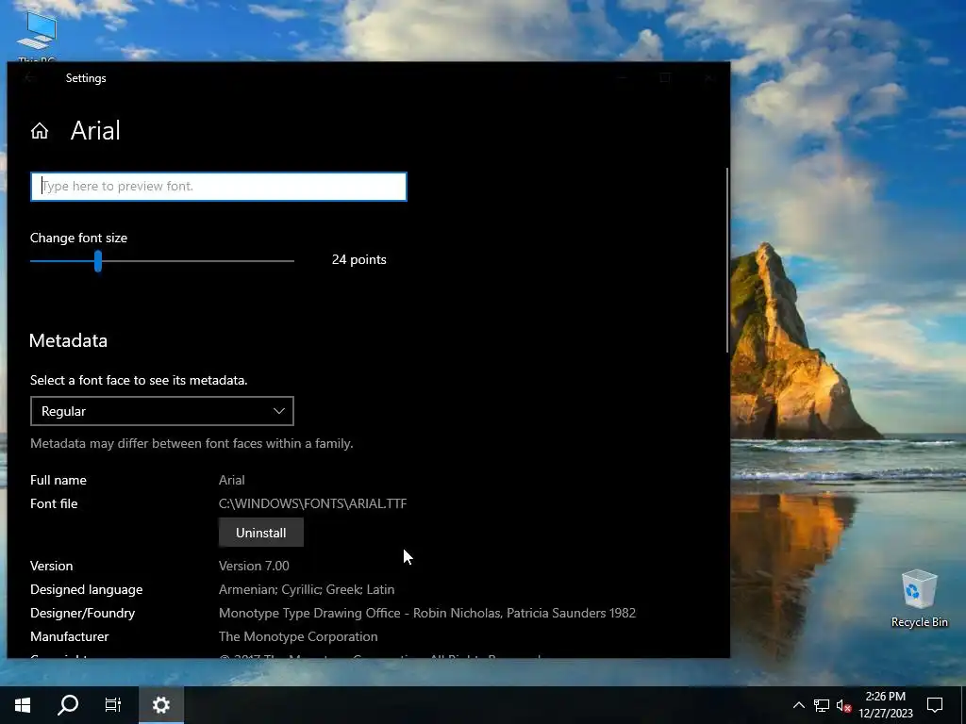The height and width of the screenshot is (724, 966).
Task: Close the Settings window
Action: (x=708, y=78)
